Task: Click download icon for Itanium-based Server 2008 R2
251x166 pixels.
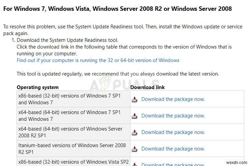Action: point(134,149)
